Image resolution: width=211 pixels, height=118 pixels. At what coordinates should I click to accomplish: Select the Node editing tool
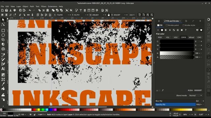[3, 25]
